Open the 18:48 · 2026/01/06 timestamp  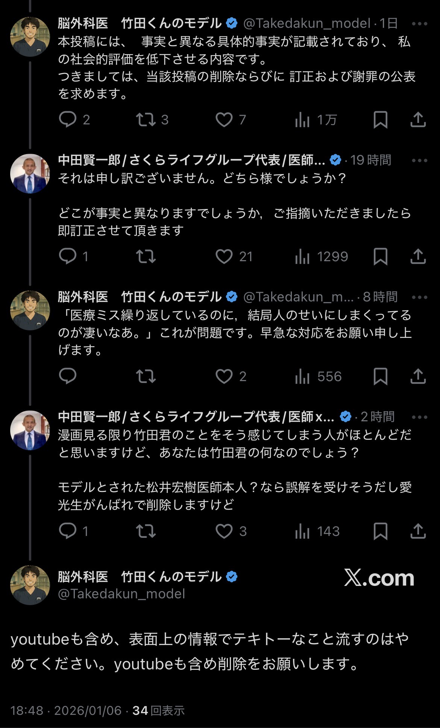tap(66, 710)
